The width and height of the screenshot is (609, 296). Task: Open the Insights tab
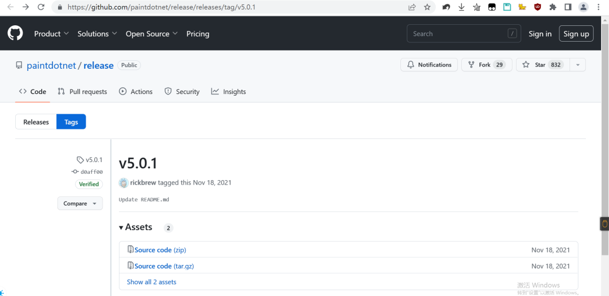[228, 91]
